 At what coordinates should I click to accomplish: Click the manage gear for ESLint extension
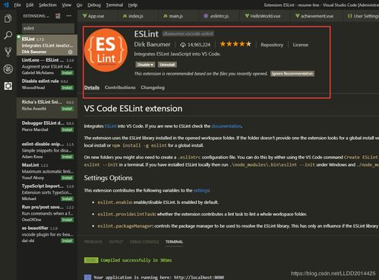70,52
